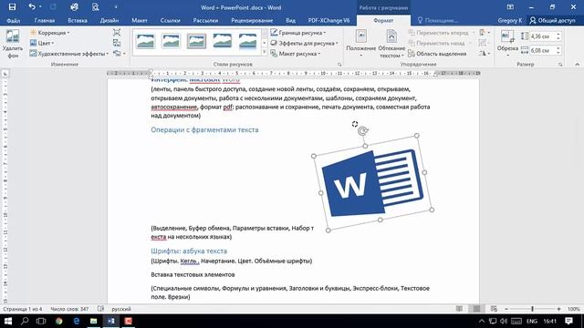Expand the picture styles gallery
Image resolution: width=584 pixels, height=328 pixels.
click(x=265, y=52)
